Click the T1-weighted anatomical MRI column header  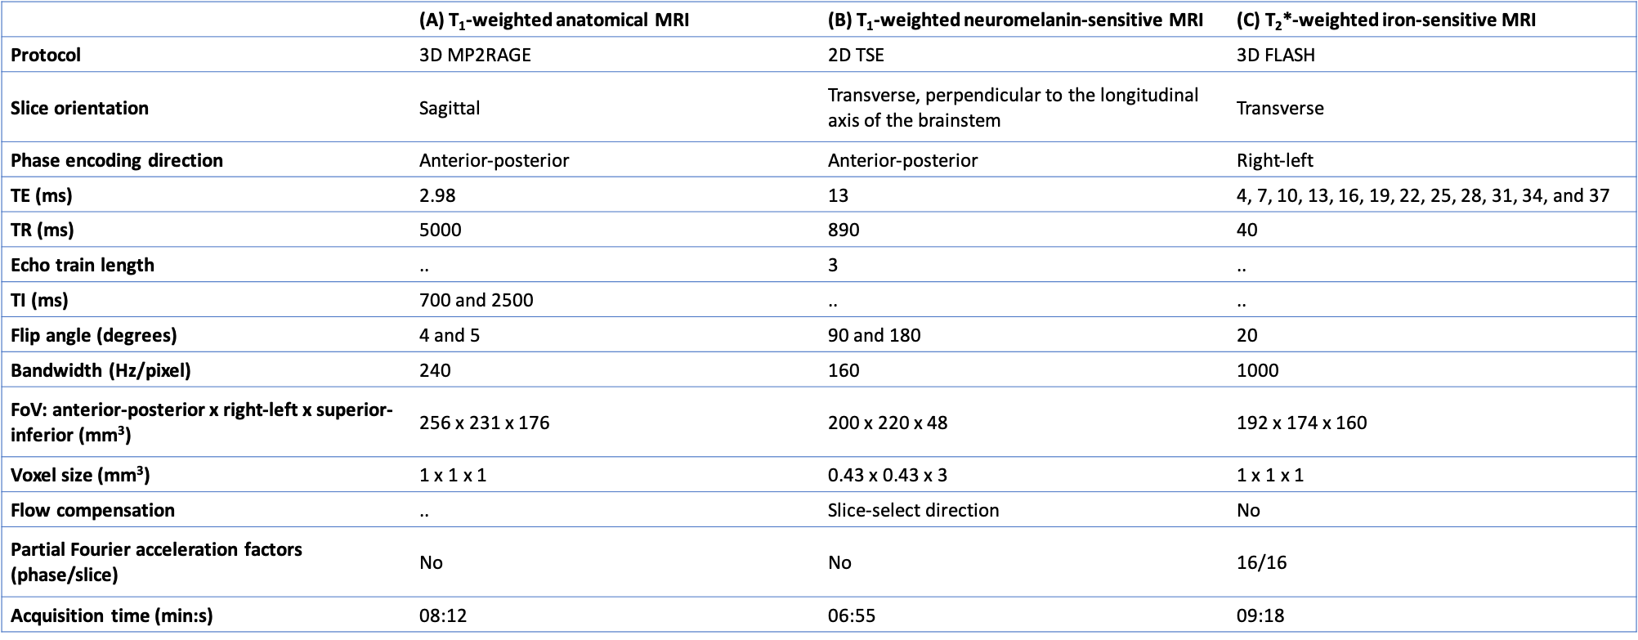(553, 20)
